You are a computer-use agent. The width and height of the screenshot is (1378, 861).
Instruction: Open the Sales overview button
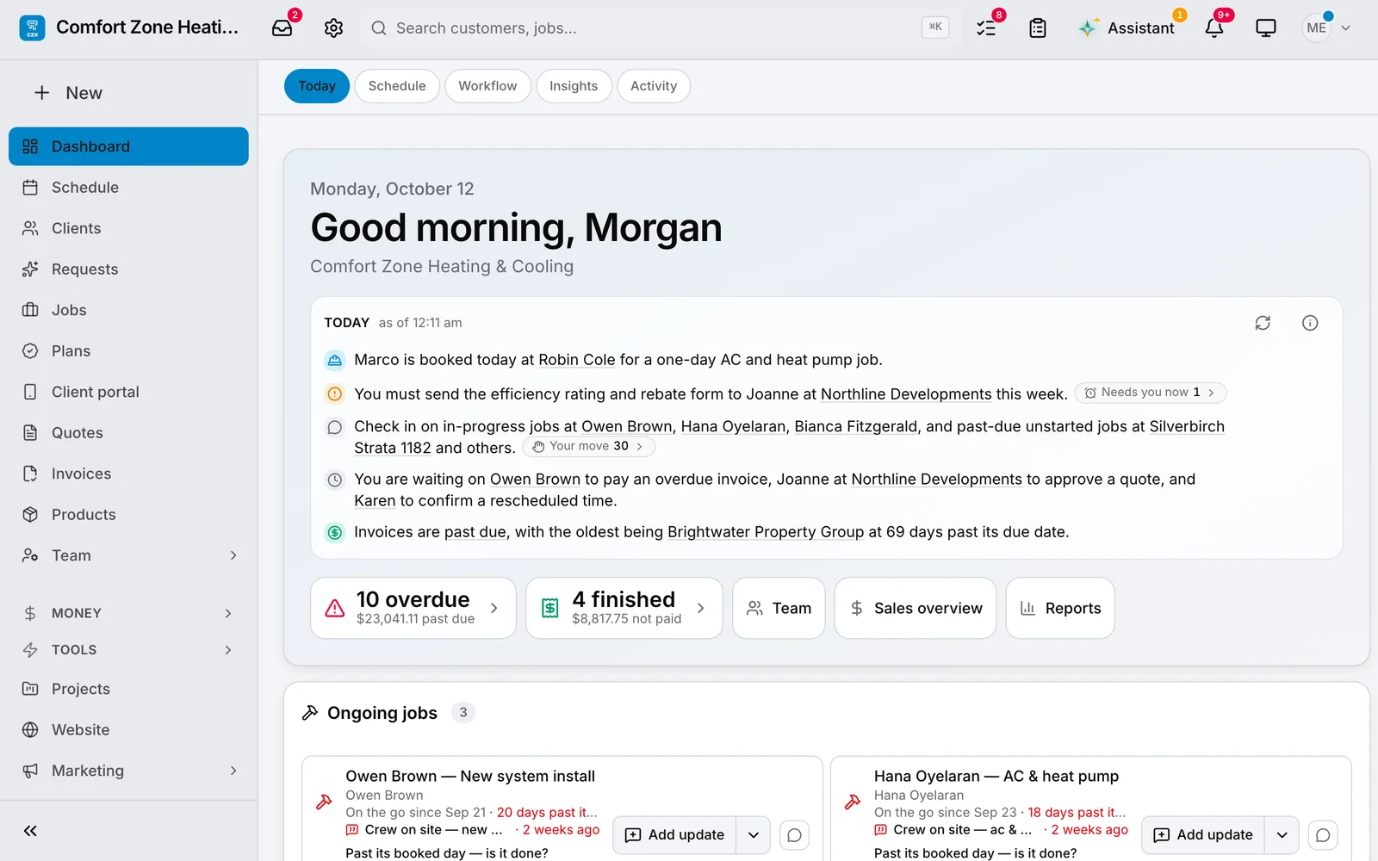[x=916, y=608]
